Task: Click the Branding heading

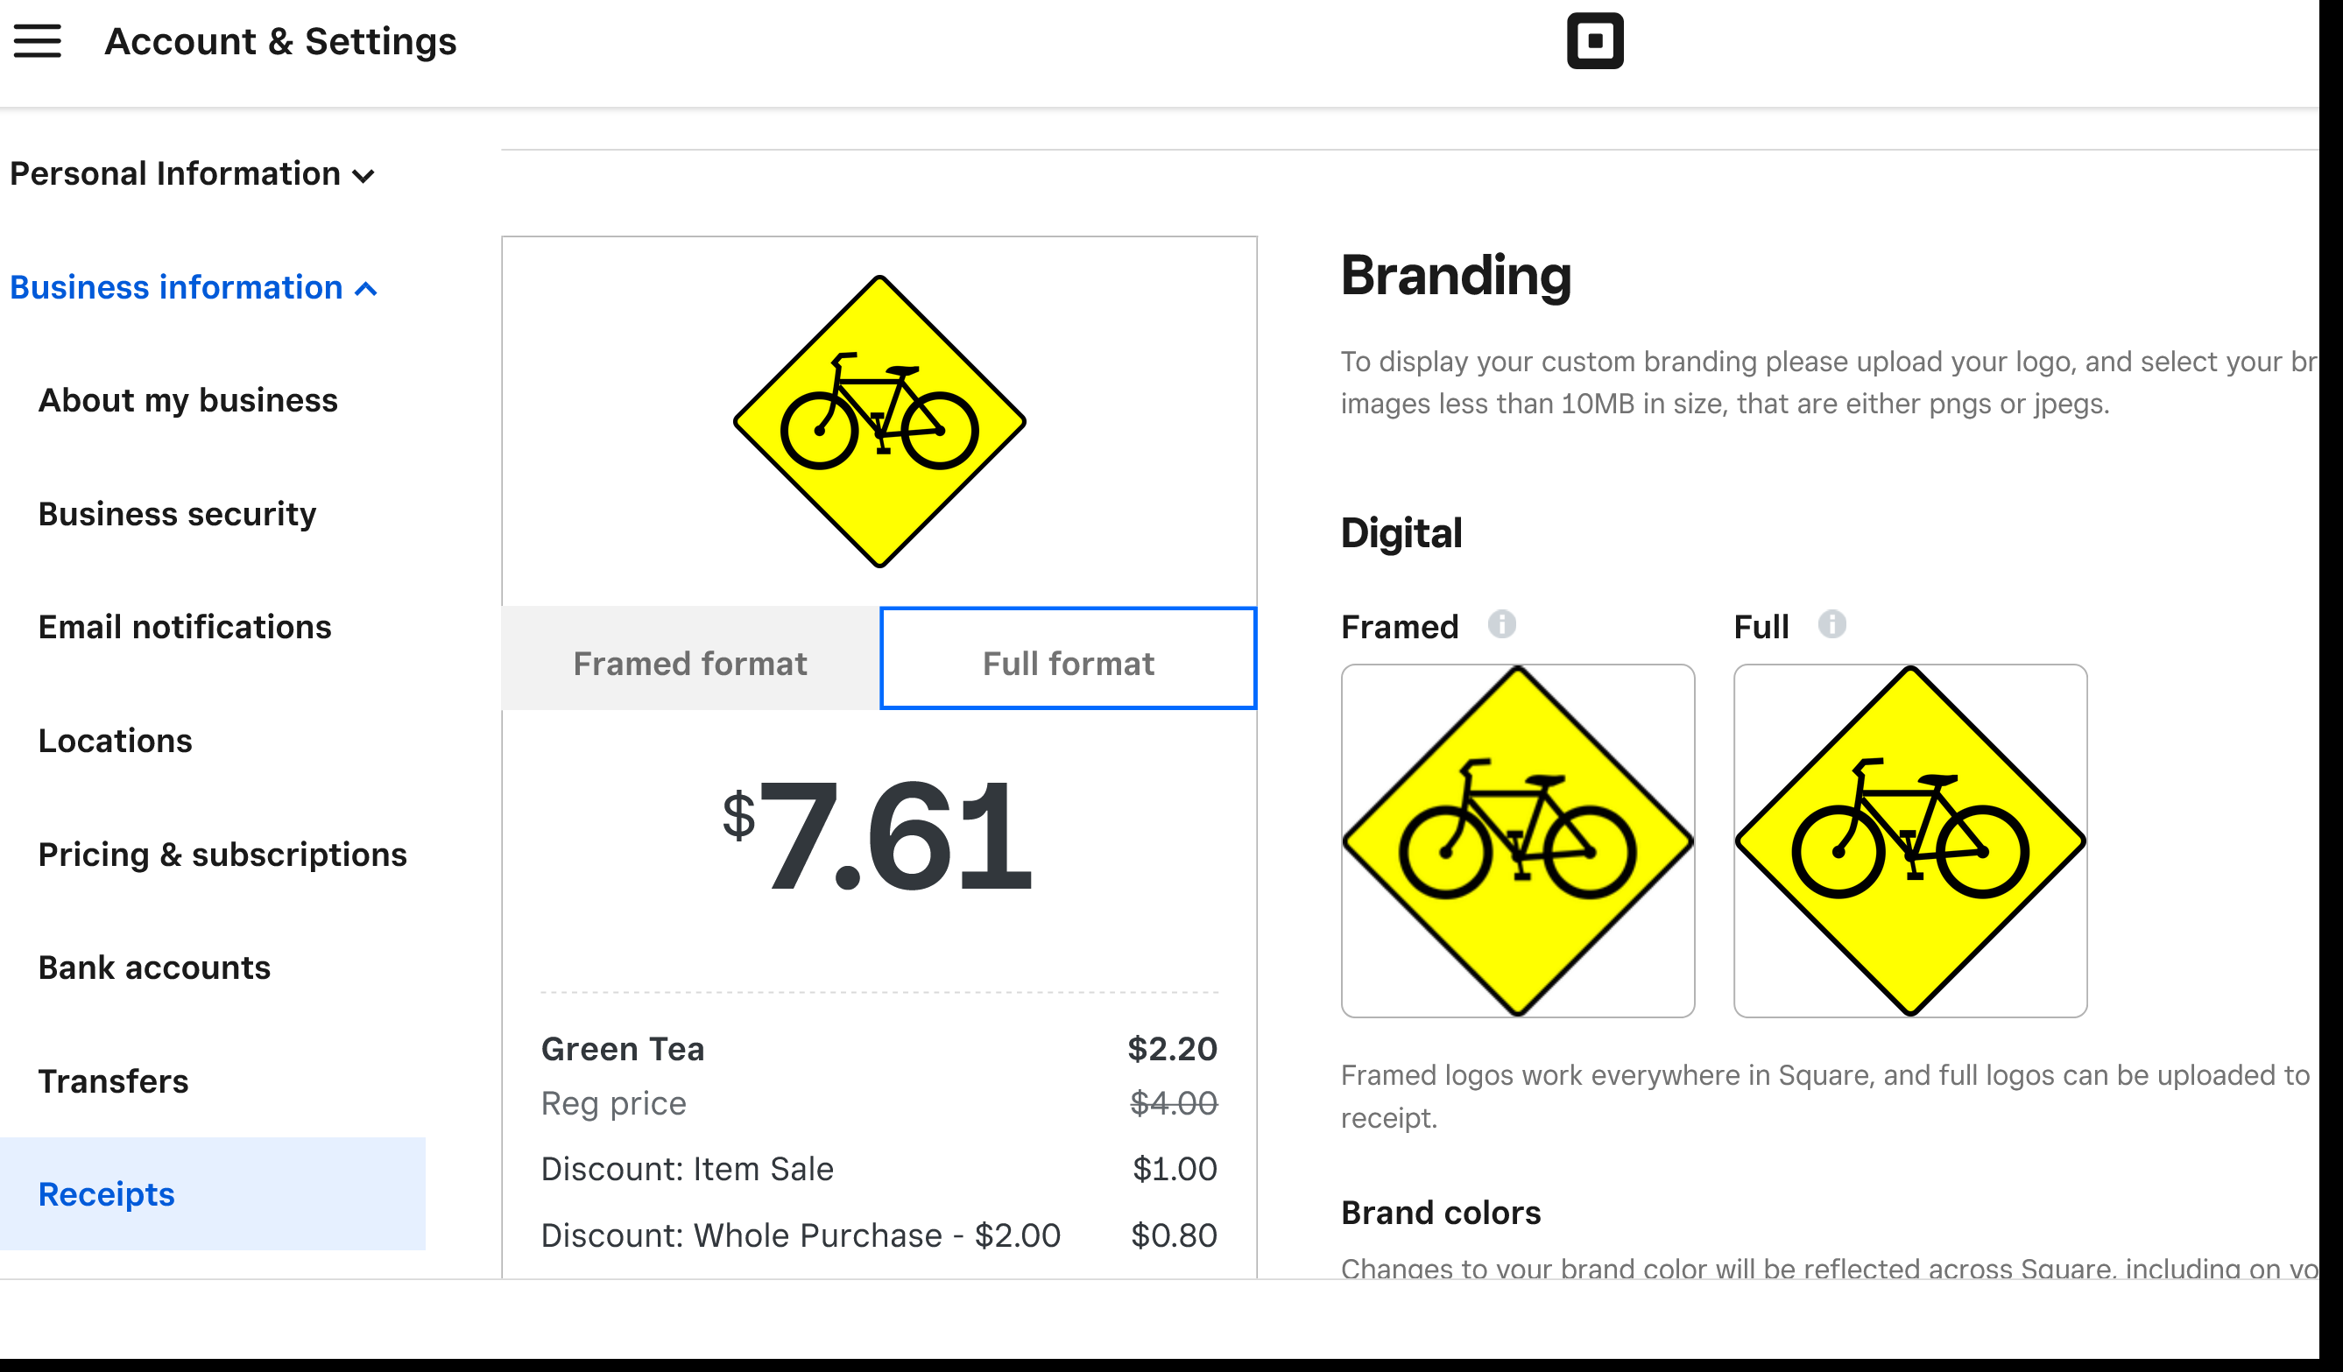Action: coord(1455,276)
